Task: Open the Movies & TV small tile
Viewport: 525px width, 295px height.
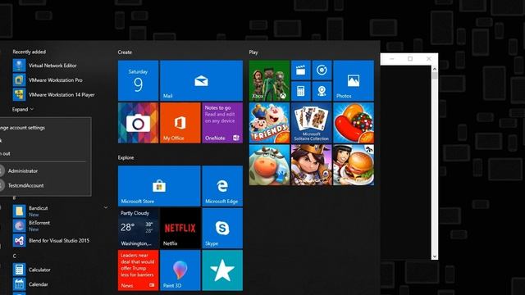Action: (301, 70)
